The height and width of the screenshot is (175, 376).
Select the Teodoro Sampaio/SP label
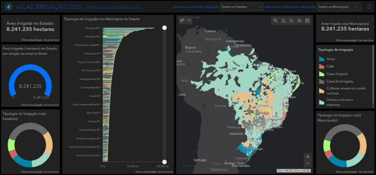point(88,139)
